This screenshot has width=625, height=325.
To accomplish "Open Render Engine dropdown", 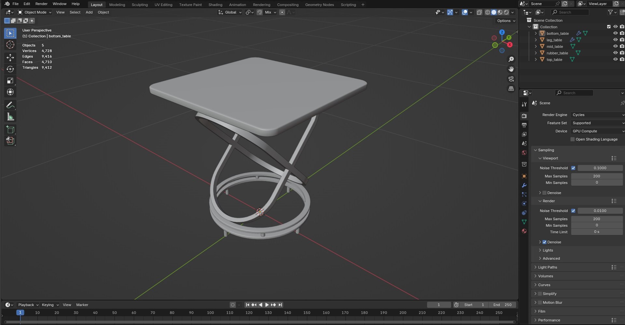I will click(x=598, y=115).
